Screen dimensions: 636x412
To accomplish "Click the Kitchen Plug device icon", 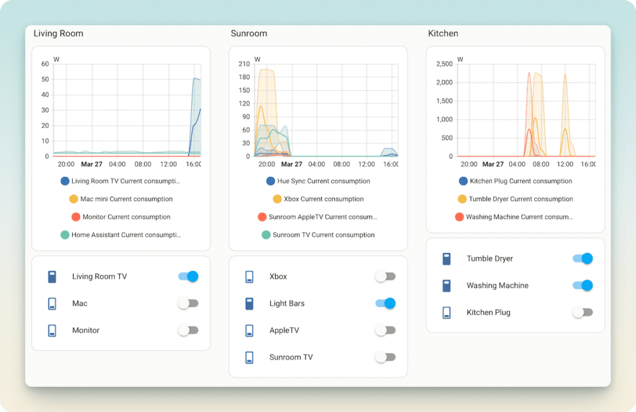I will [447, 313].
